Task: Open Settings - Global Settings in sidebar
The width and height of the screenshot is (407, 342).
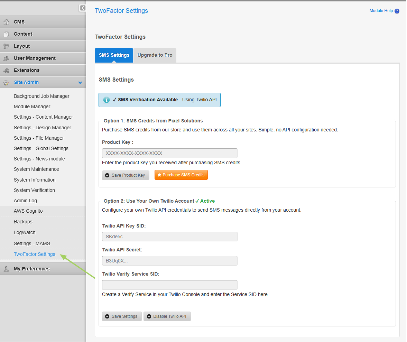Action: [x=41, y=148]
